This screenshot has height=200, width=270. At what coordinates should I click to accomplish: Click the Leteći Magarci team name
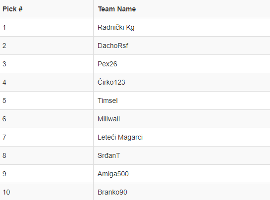pyautogui.click(x=120, y=137)
